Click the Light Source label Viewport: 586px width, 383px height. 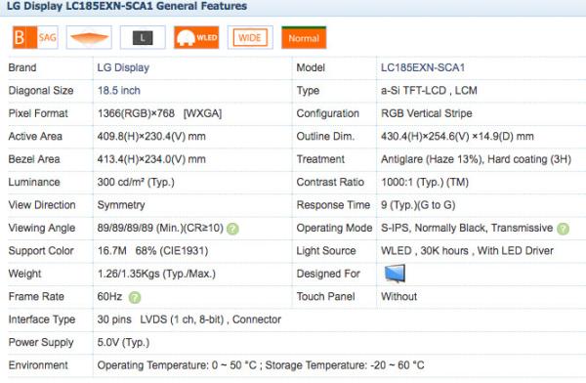[326, 250]
